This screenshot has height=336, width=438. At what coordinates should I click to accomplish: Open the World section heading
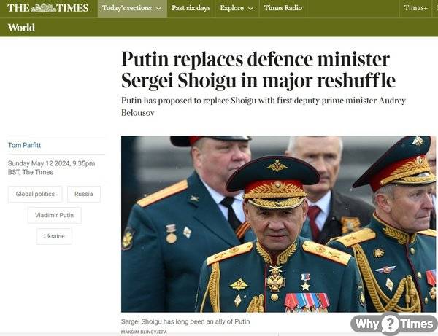[x=21, y=28]
